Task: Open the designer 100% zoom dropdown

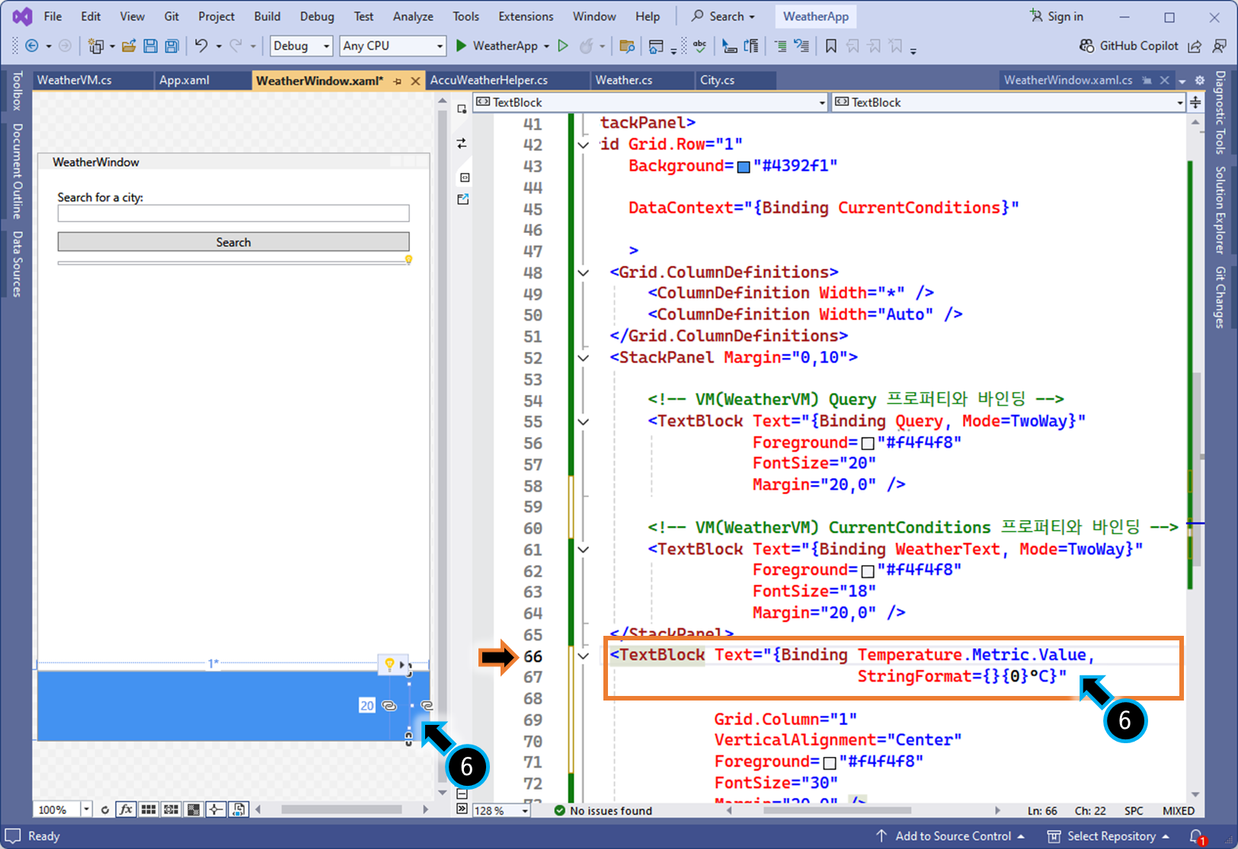Action: pyautogui.click(x=86, y=809)
